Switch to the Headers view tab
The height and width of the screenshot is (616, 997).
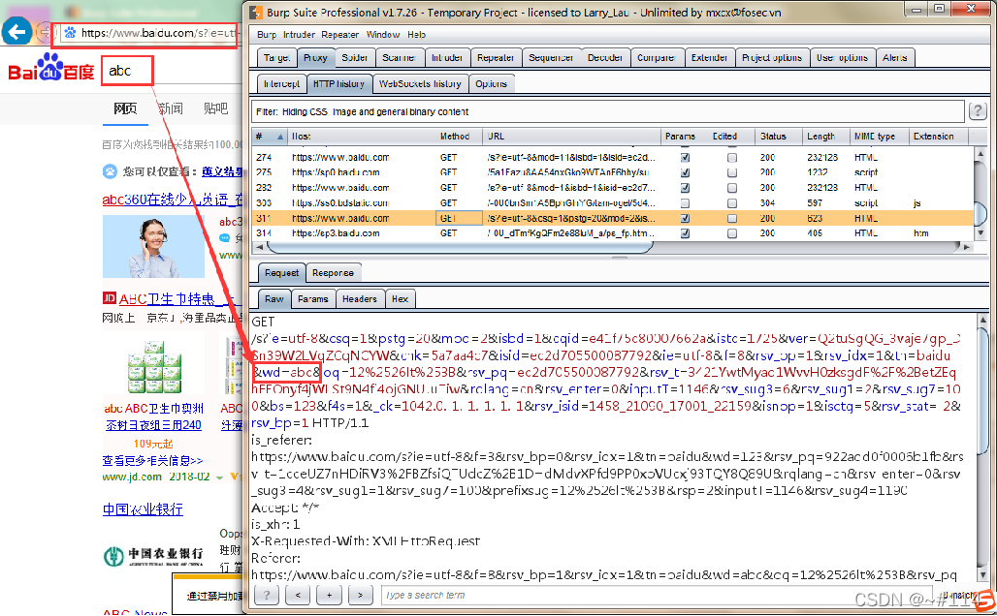[359, 299]
